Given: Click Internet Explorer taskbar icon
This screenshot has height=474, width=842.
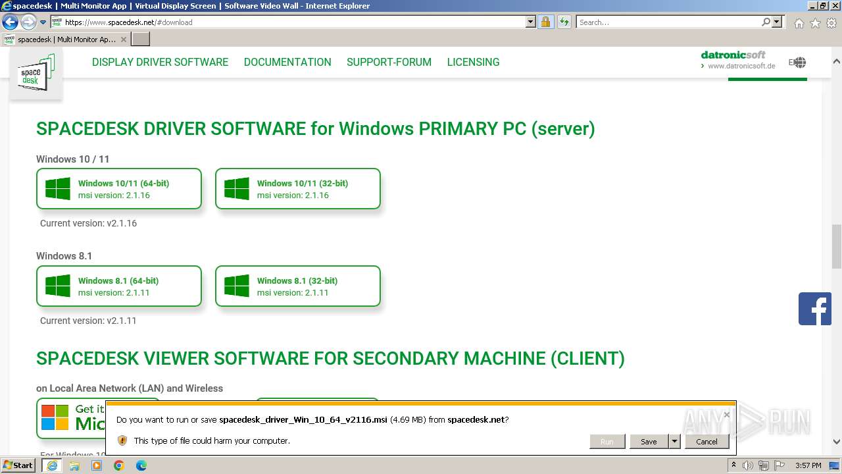Looking at the screenshot, I should point(51,465).
